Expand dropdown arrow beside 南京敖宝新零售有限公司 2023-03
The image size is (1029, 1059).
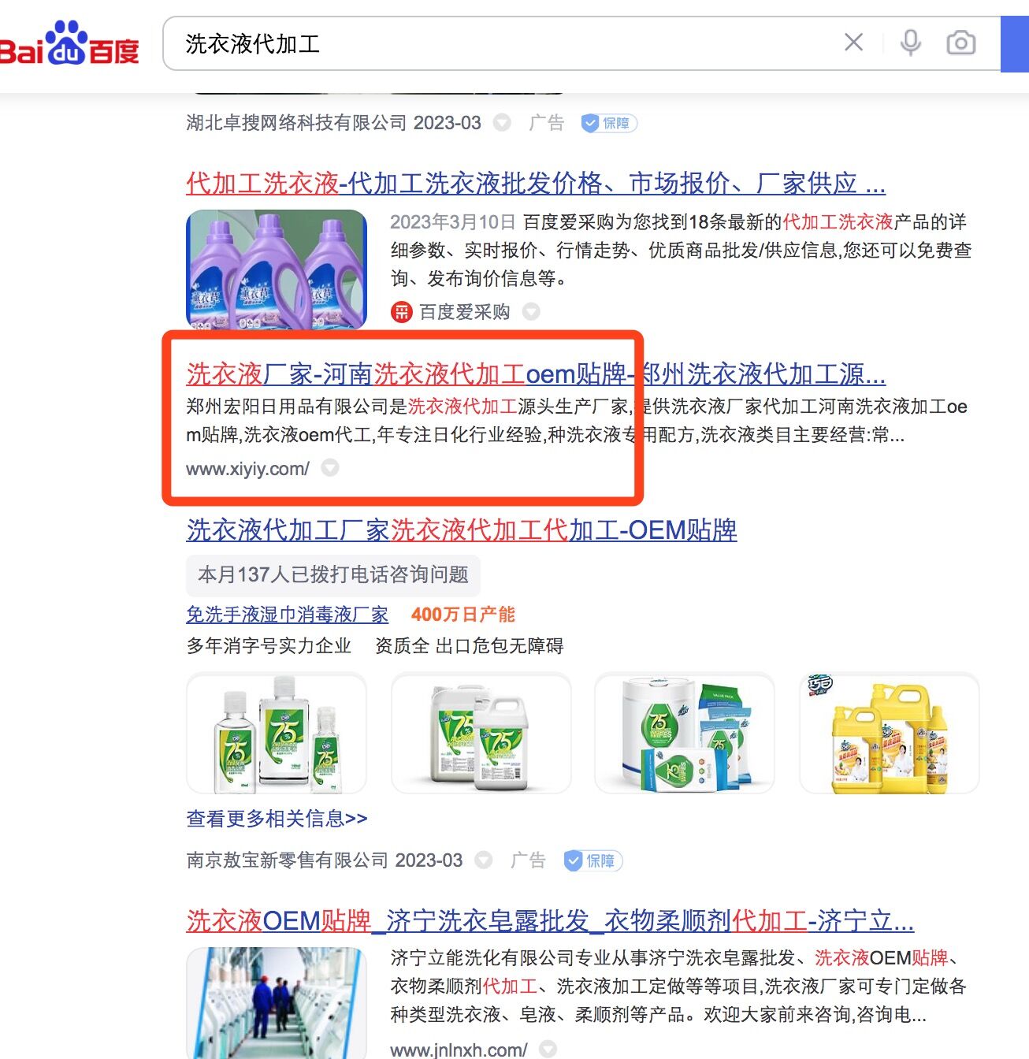484,860
